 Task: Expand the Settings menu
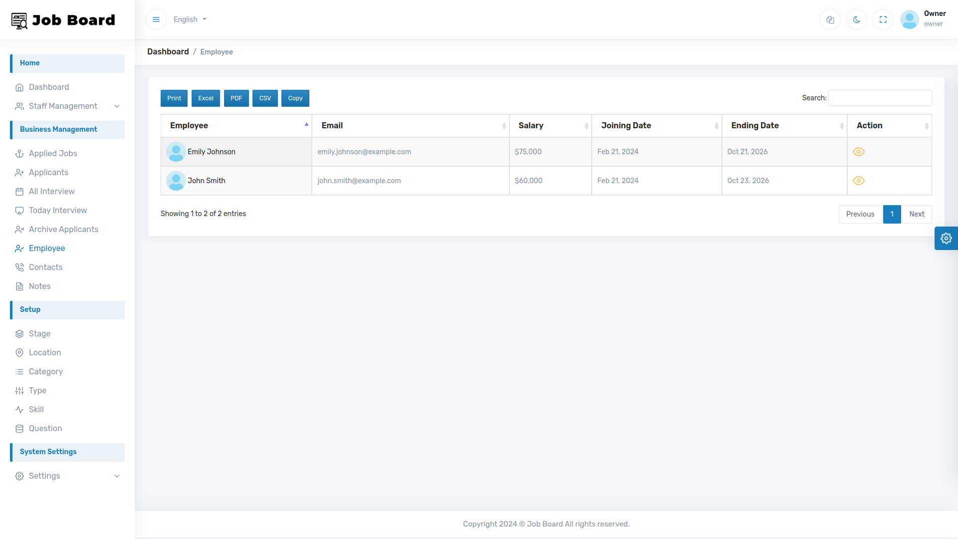click(44, 476)
